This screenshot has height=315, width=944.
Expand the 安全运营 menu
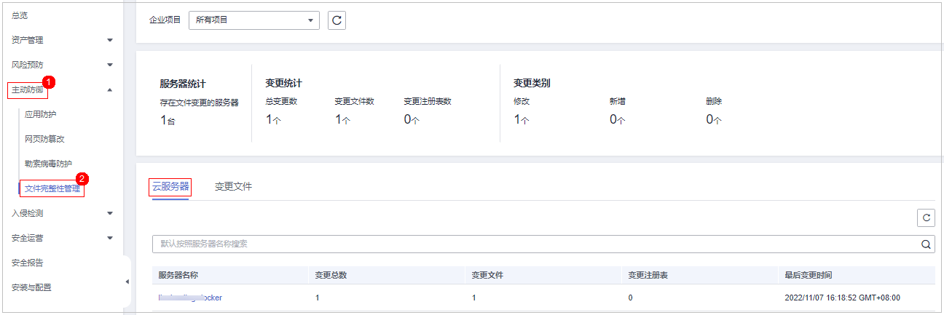(110, 238)
